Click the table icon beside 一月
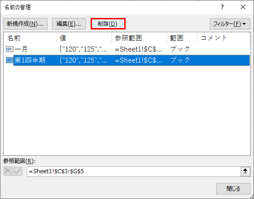This screenshot has width=254, height=199. (10, 49)
